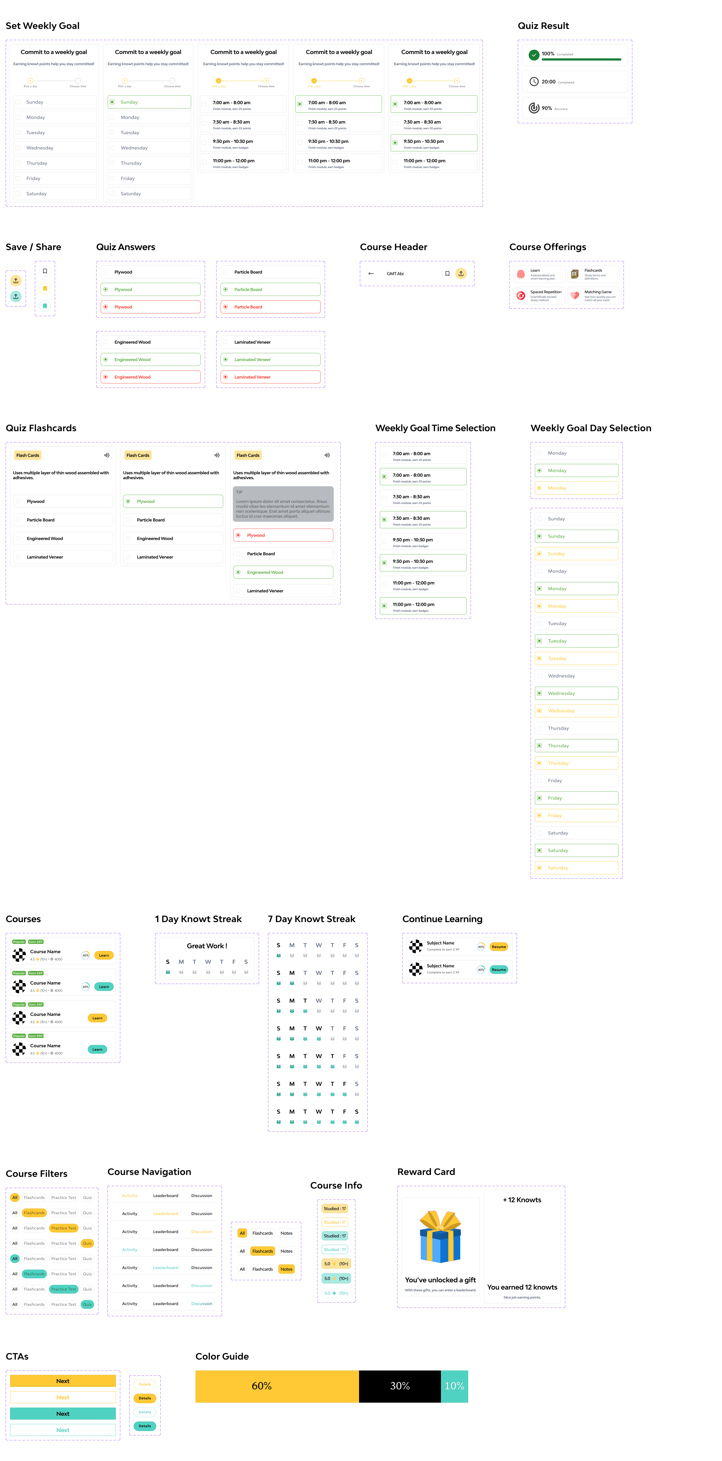Play audio on the flash card with TIP box

coord(327,455)
